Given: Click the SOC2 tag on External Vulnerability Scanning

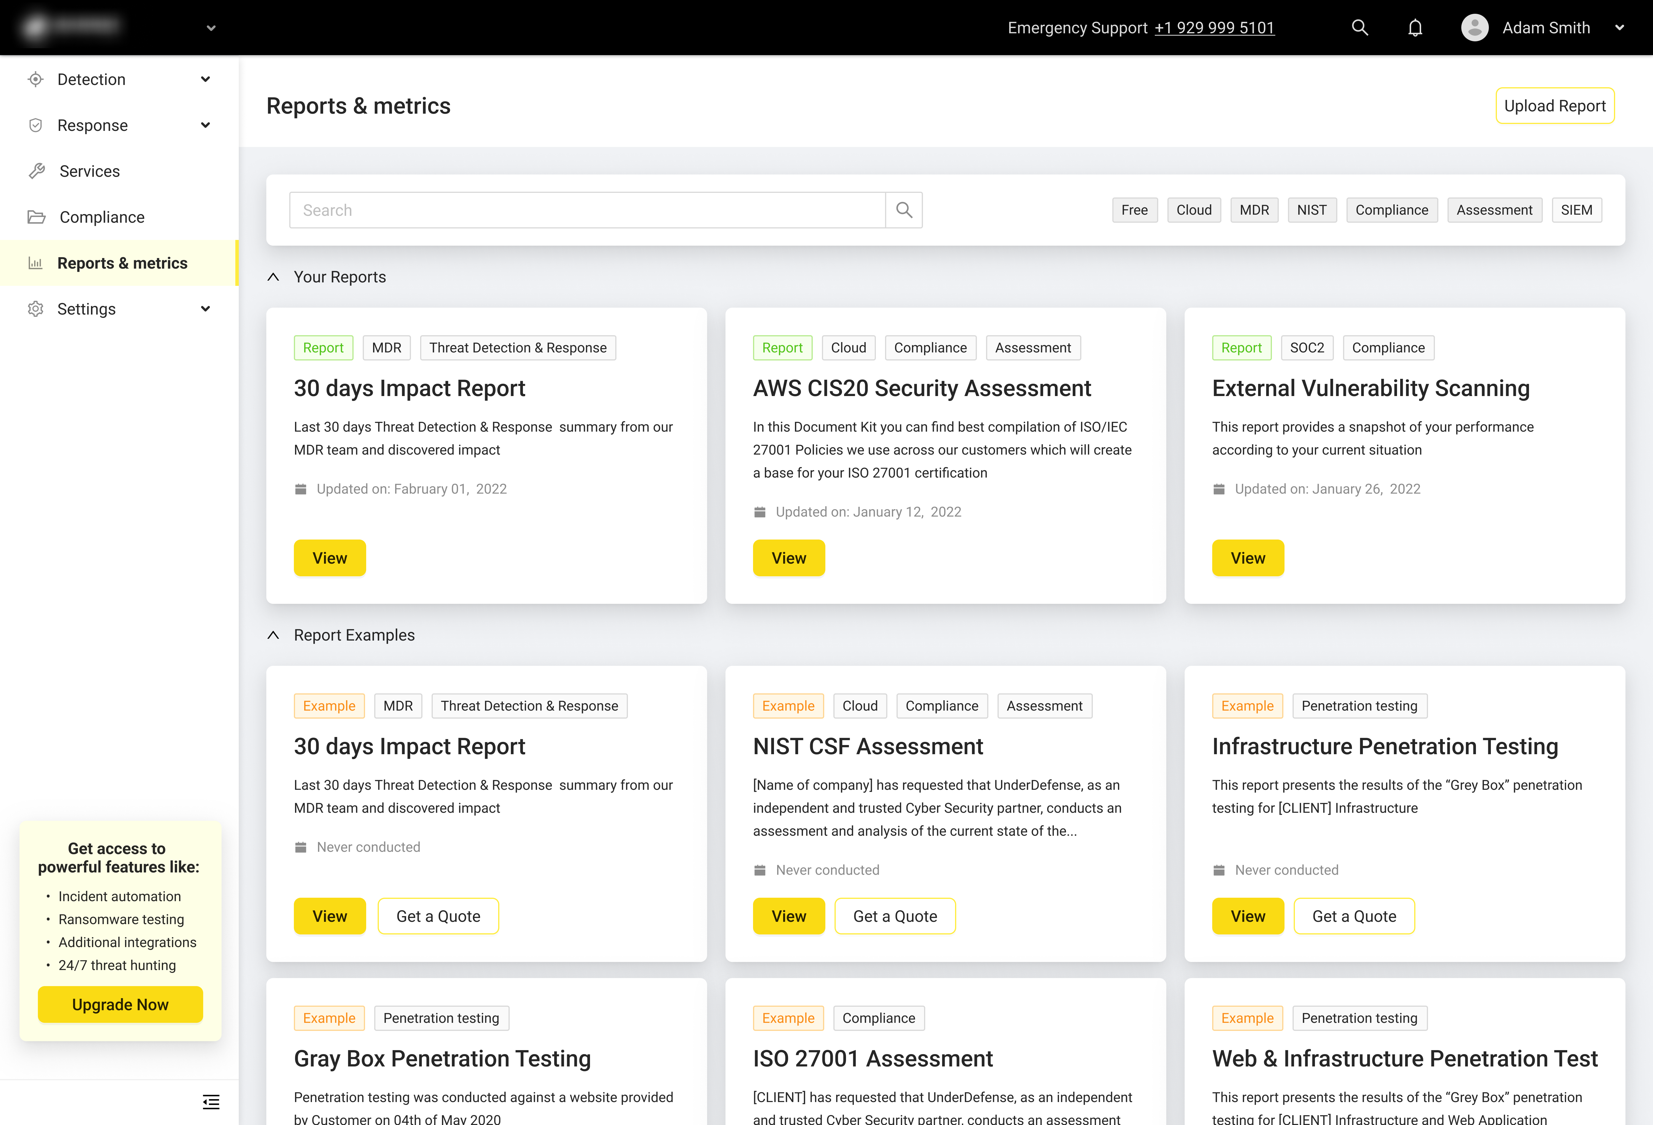Looking at the screenshot, I should [1307, 348].
